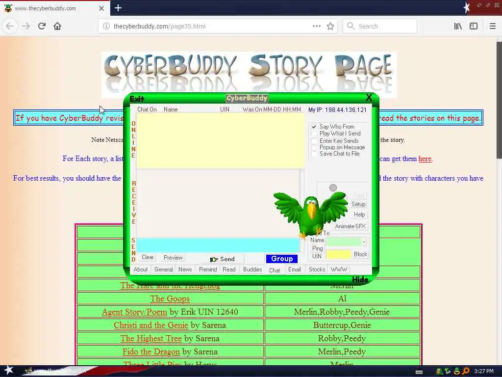Close CyberBuddy window with the X
The image size is (502, 377).
point(369,97)
